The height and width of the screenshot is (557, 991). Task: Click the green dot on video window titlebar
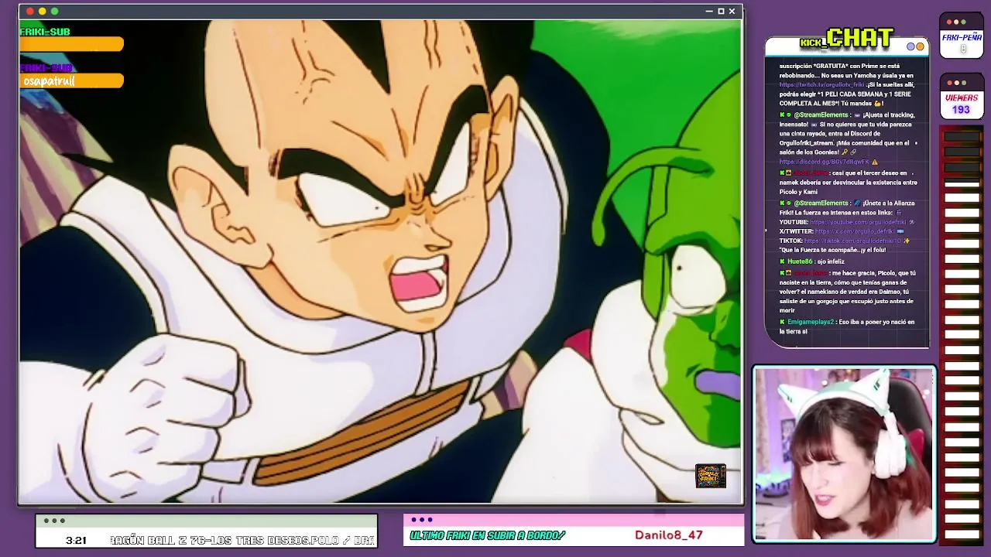tap(54, 11)
